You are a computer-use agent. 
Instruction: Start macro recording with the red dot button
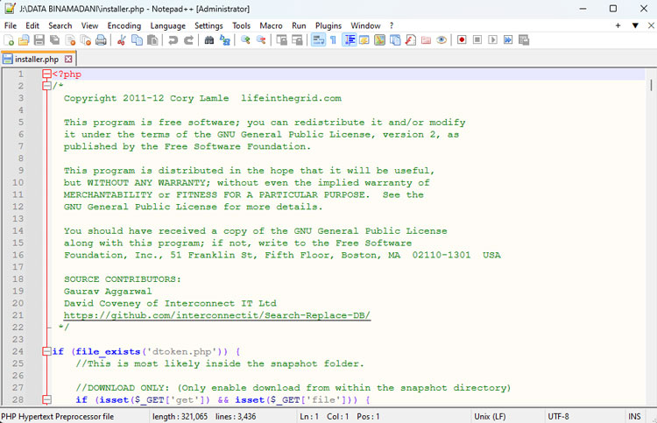pyautogui.click(x=462, y=39)
